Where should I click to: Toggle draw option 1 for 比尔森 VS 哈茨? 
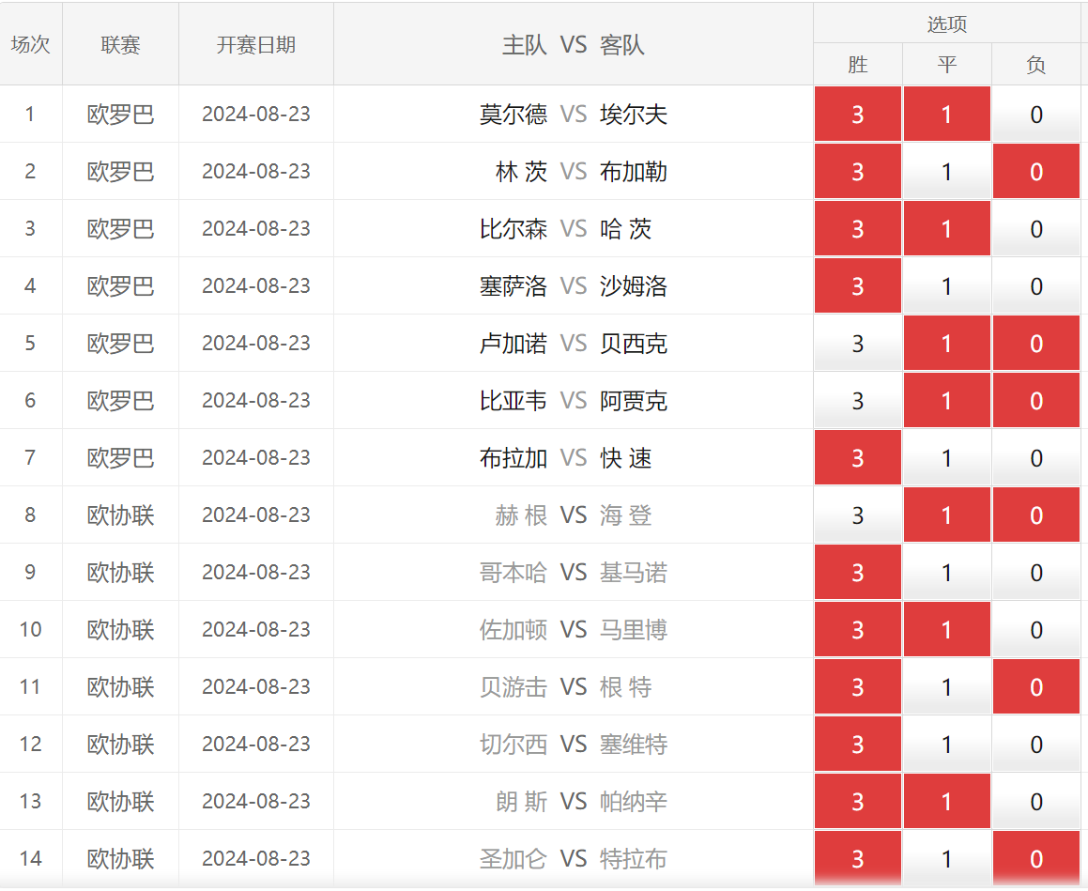click(946, 228)
